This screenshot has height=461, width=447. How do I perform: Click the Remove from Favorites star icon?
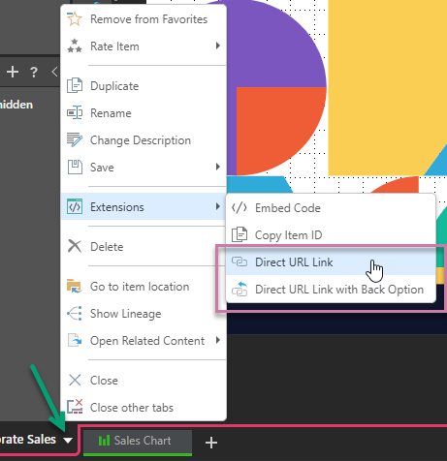coord(75,19)
